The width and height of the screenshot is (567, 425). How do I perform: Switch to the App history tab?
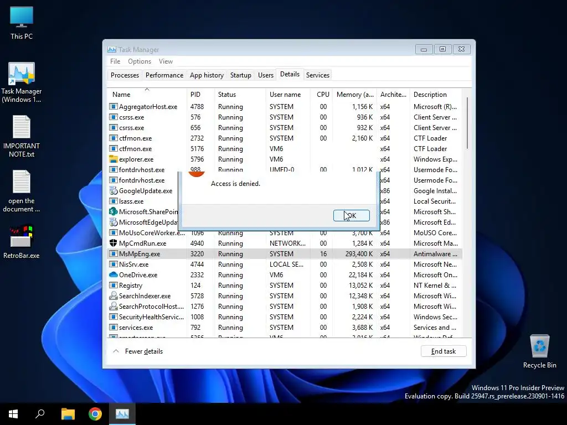click(x=207, y=75)
